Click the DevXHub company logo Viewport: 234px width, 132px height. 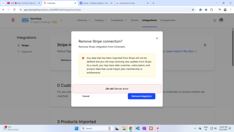coord(25,20)
